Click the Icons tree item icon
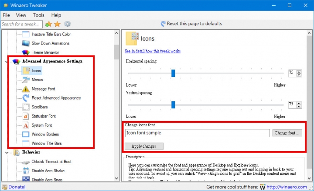This screenshot has height=191, width=314. 26,71
